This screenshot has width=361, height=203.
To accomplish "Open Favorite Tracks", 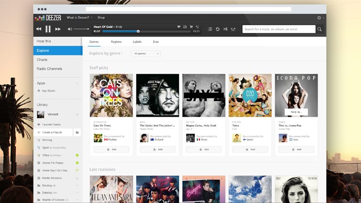I will [51, 125].
